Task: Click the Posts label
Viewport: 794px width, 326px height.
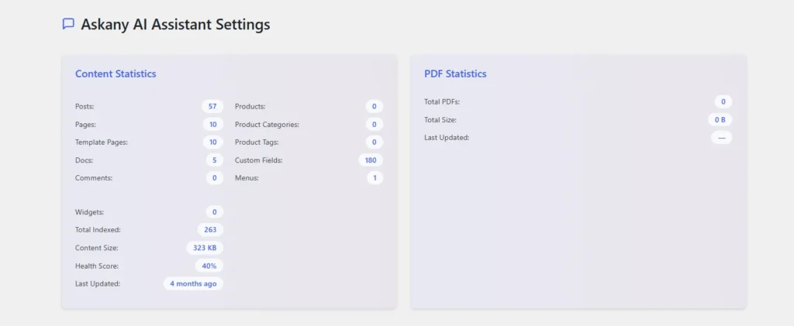Action: tap(85, 107)
